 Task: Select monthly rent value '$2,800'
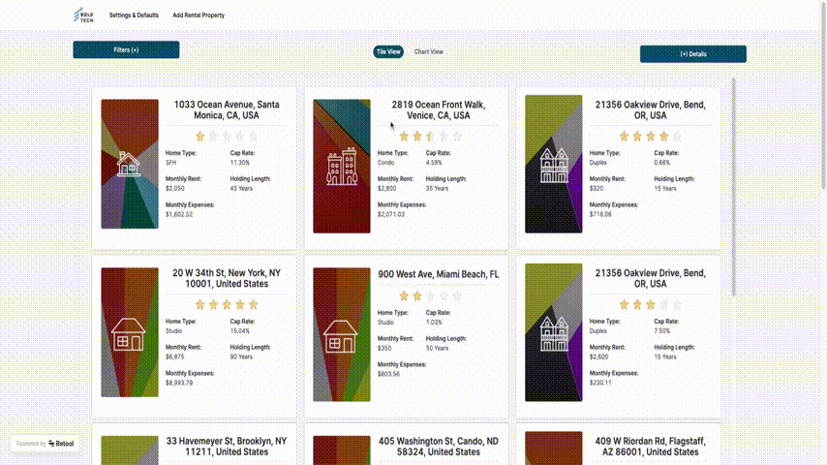[x=387, y=189]
